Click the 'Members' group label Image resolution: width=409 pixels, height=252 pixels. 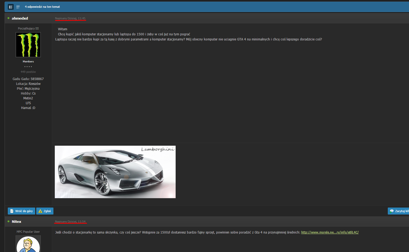click(x=28, y=62)
